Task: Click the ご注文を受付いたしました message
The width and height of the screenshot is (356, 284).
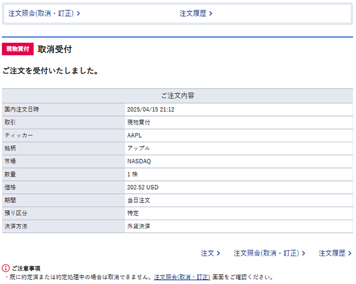Action: [51, 71]
